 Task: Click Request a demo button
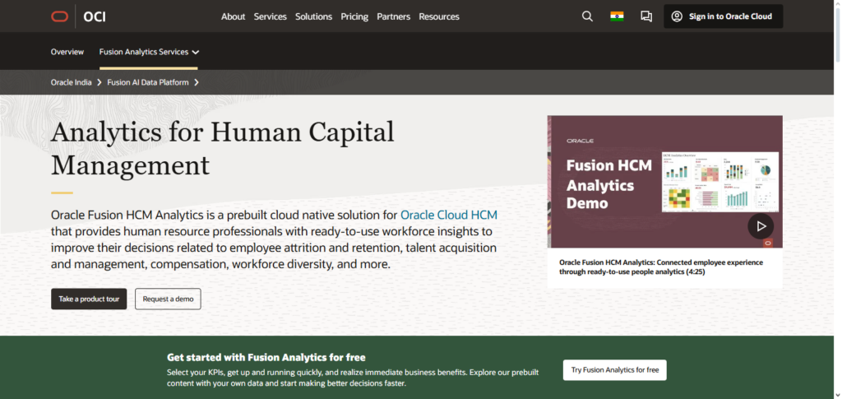tap(168, 299)
